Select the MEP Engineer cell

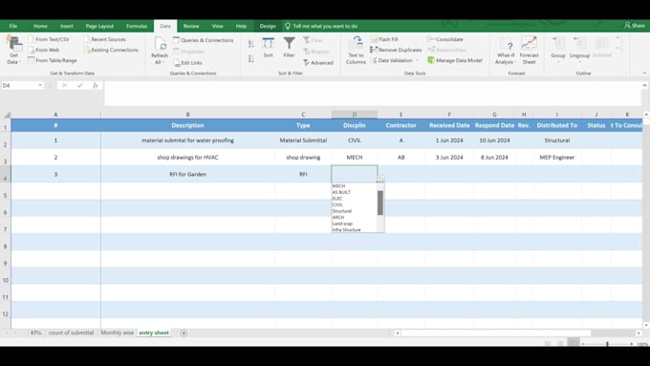[557, 157]
